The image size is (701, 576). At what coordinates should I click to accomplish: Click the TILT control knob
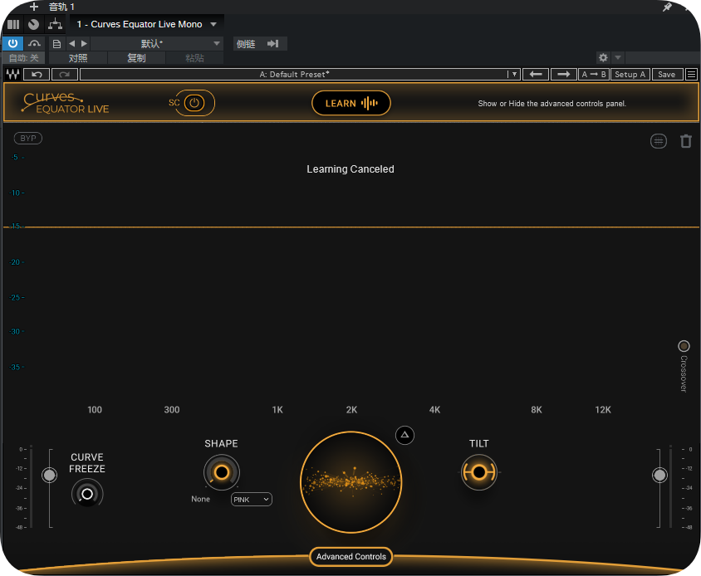click(478, 472)
